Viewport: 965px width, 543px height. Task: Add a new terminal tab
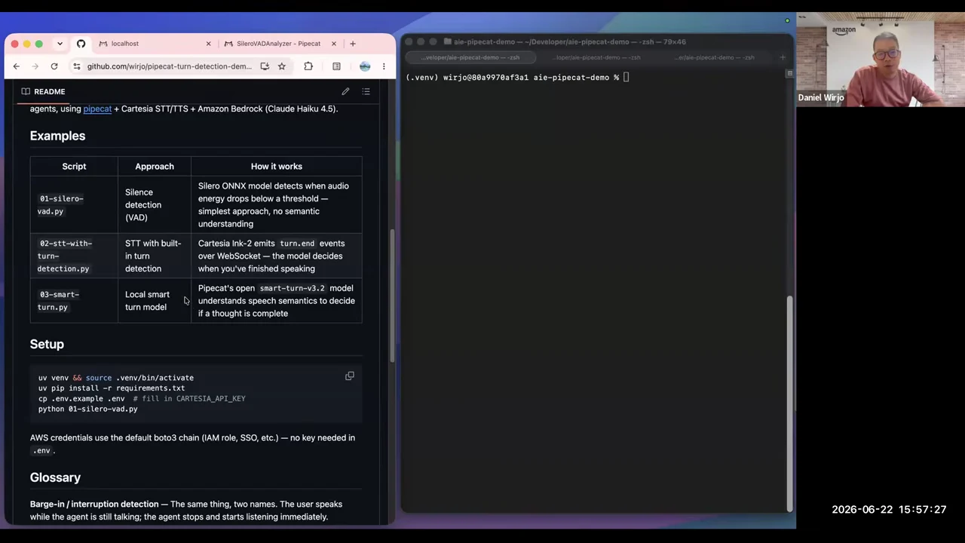(x=782, y=57)
